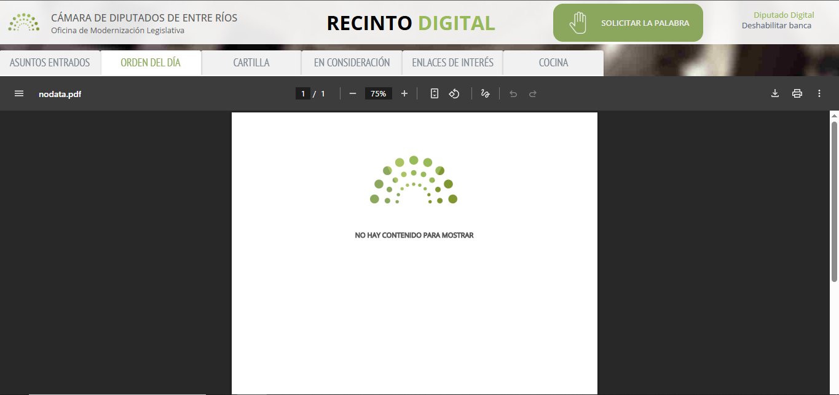Zoom in the PDF with plus icon
This screenshot has height=395, width=839.
404,93
